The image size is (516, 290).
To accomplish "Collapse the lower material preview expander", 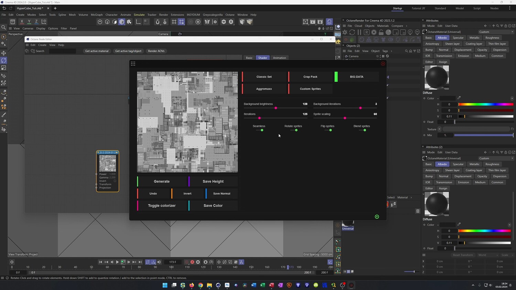I will coord(423,194).
